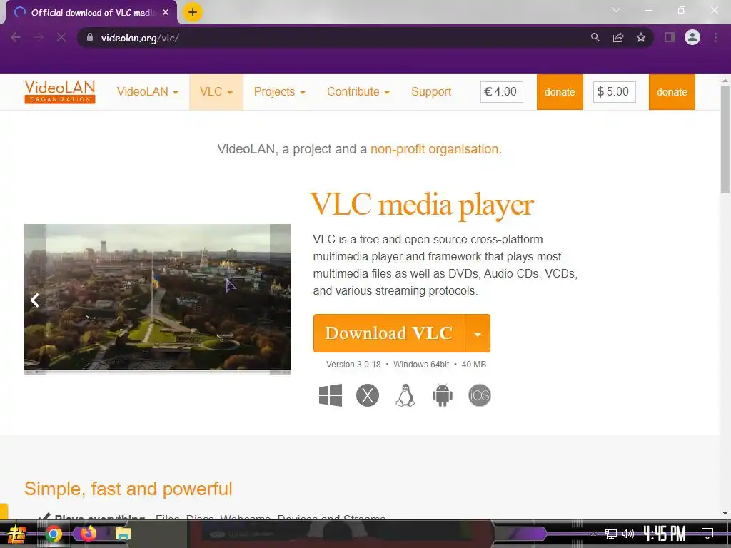Click Chrome icon in taskbar
The height and width of the screenshot is (548, 731).
pyautogui.click(x=53, y=534)
